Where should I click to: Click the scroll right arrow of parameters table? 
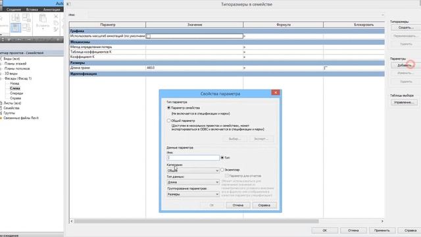tap(382, 221)
